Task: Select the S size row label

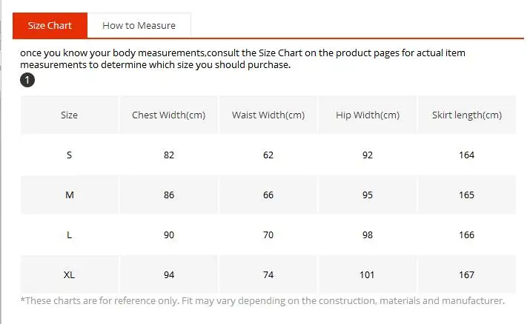Action: tap(69, 155)
